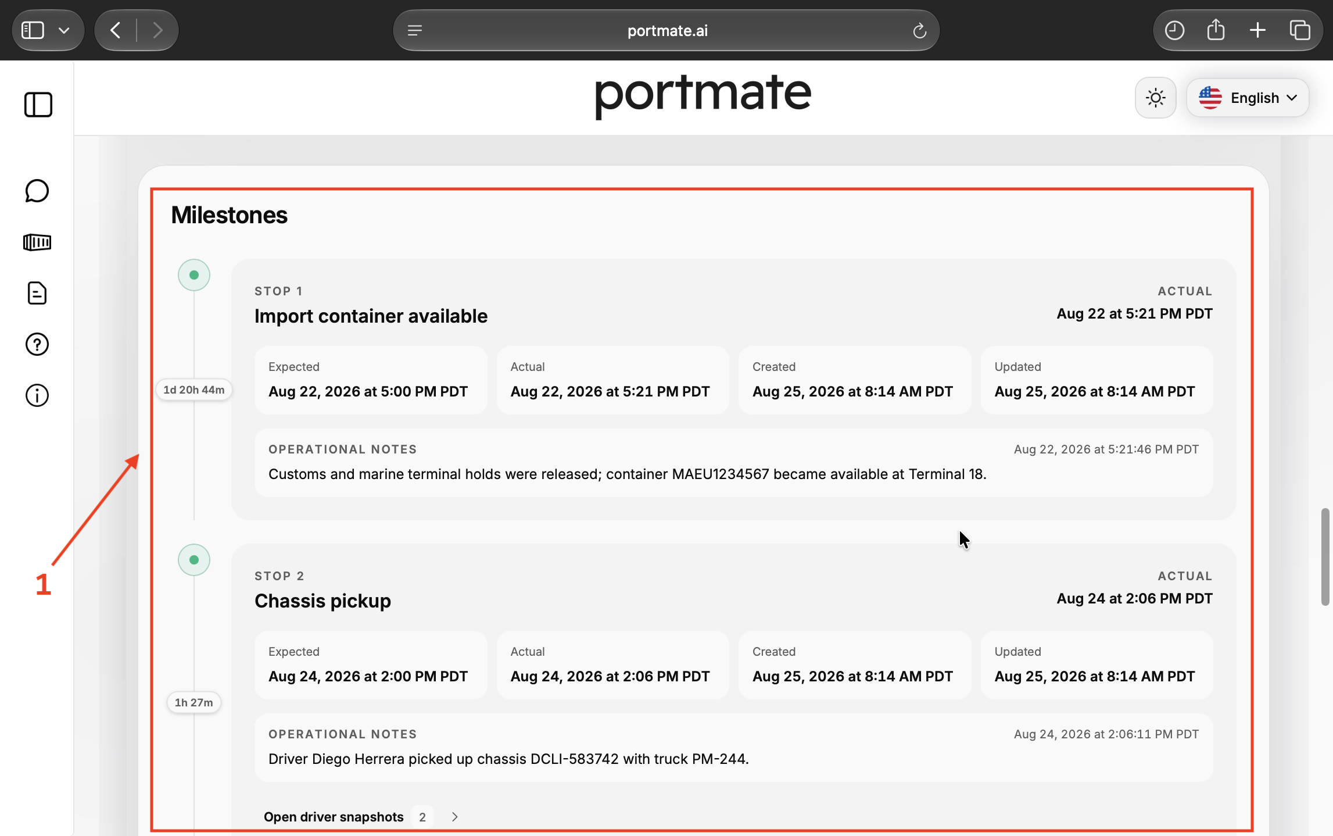Viewport: 1333px width, 836px height.
Task: Click Stop 2 Updated date card
Action: pos(1097,665)
